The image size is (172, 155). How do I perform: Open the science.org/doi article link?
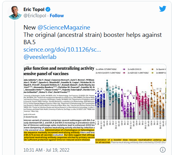[x=62, y=50]
